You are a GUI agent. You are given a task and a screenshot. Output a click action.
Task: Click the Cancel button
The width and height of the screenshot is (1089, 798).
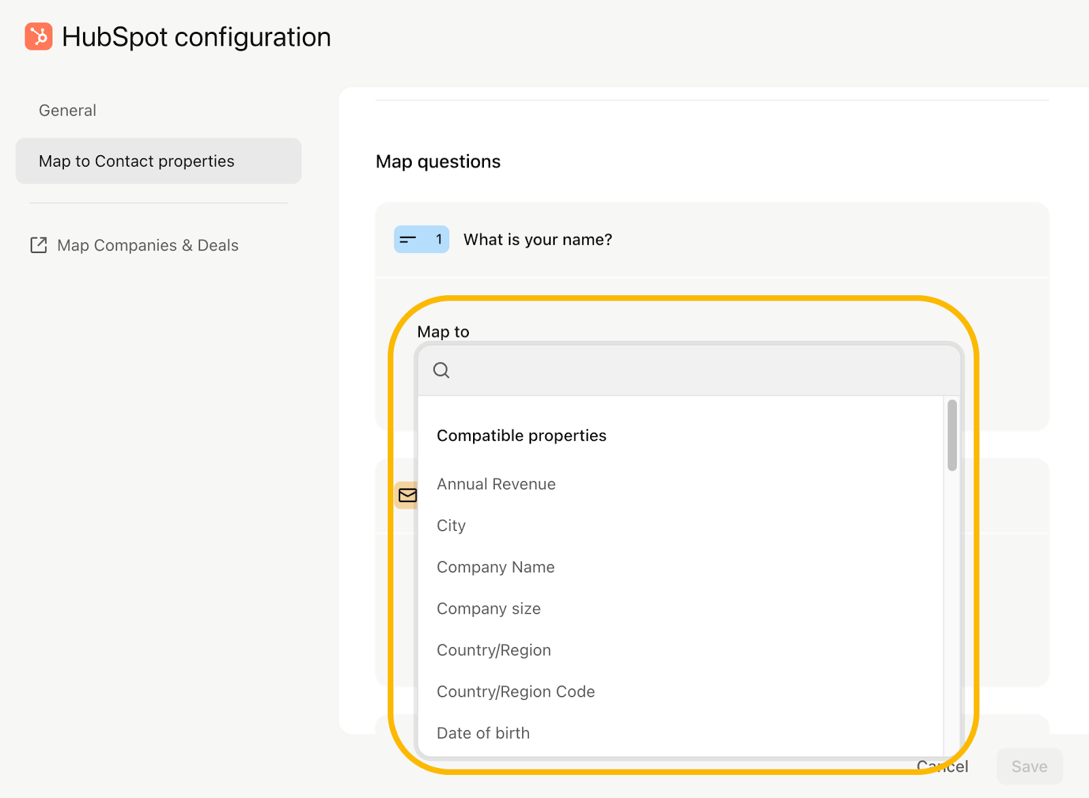[x=942, y=767]
